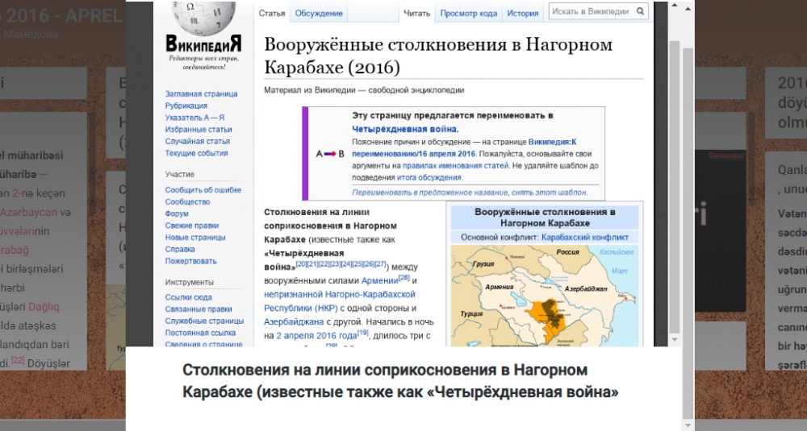Viewport: 807px width, 431px height.
Task: Open Текущие события sidebar link
Action: coord(196,153)
